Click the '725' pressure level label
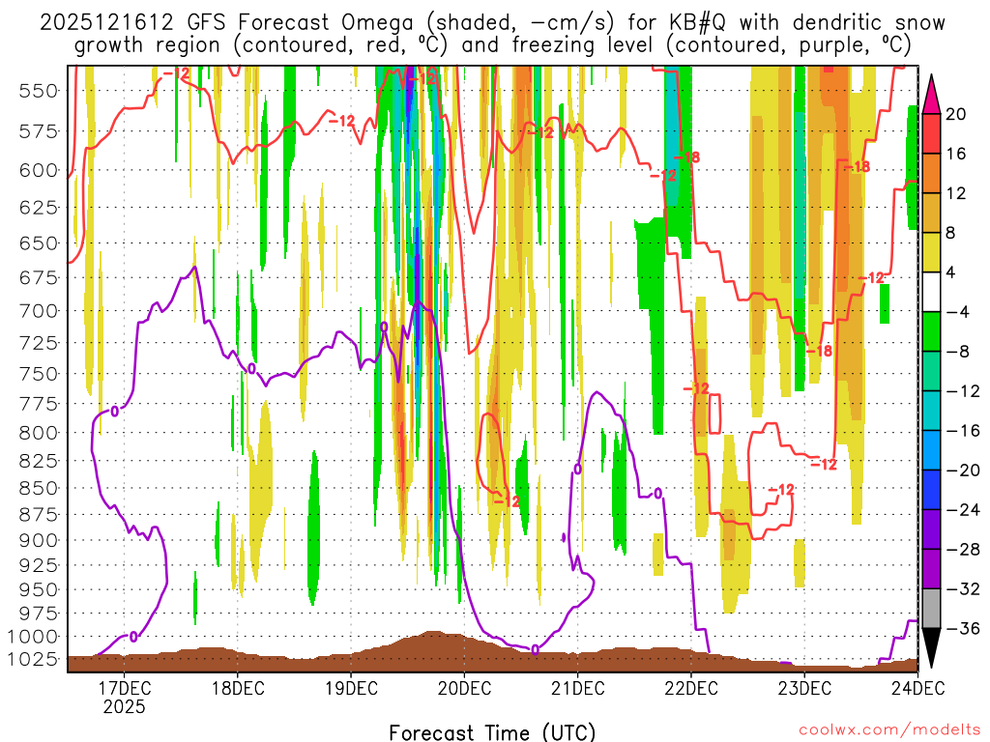 tap(39, 343)
